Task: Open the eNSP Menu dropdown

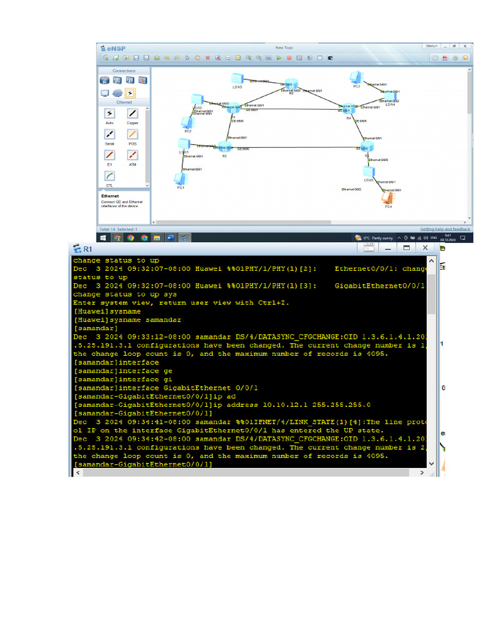Action: pyautogui.click(x=431, y=46)
